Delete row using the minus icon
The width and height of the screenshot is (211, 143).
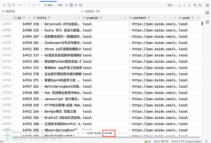tap(24, 5)
